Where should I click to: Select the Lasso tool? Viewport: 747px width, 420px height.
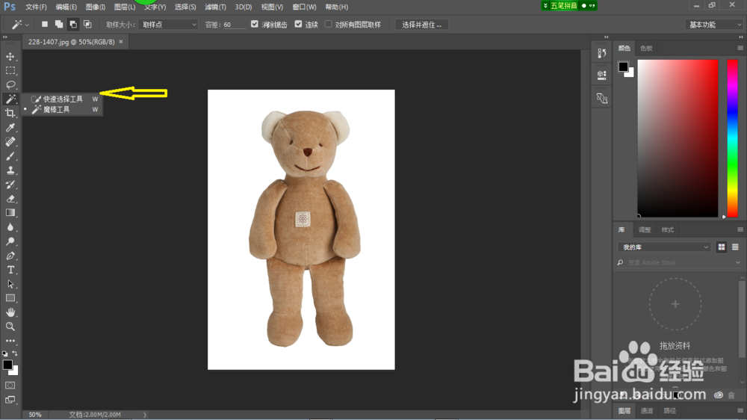pyautogui.click(x=10, y=85)
